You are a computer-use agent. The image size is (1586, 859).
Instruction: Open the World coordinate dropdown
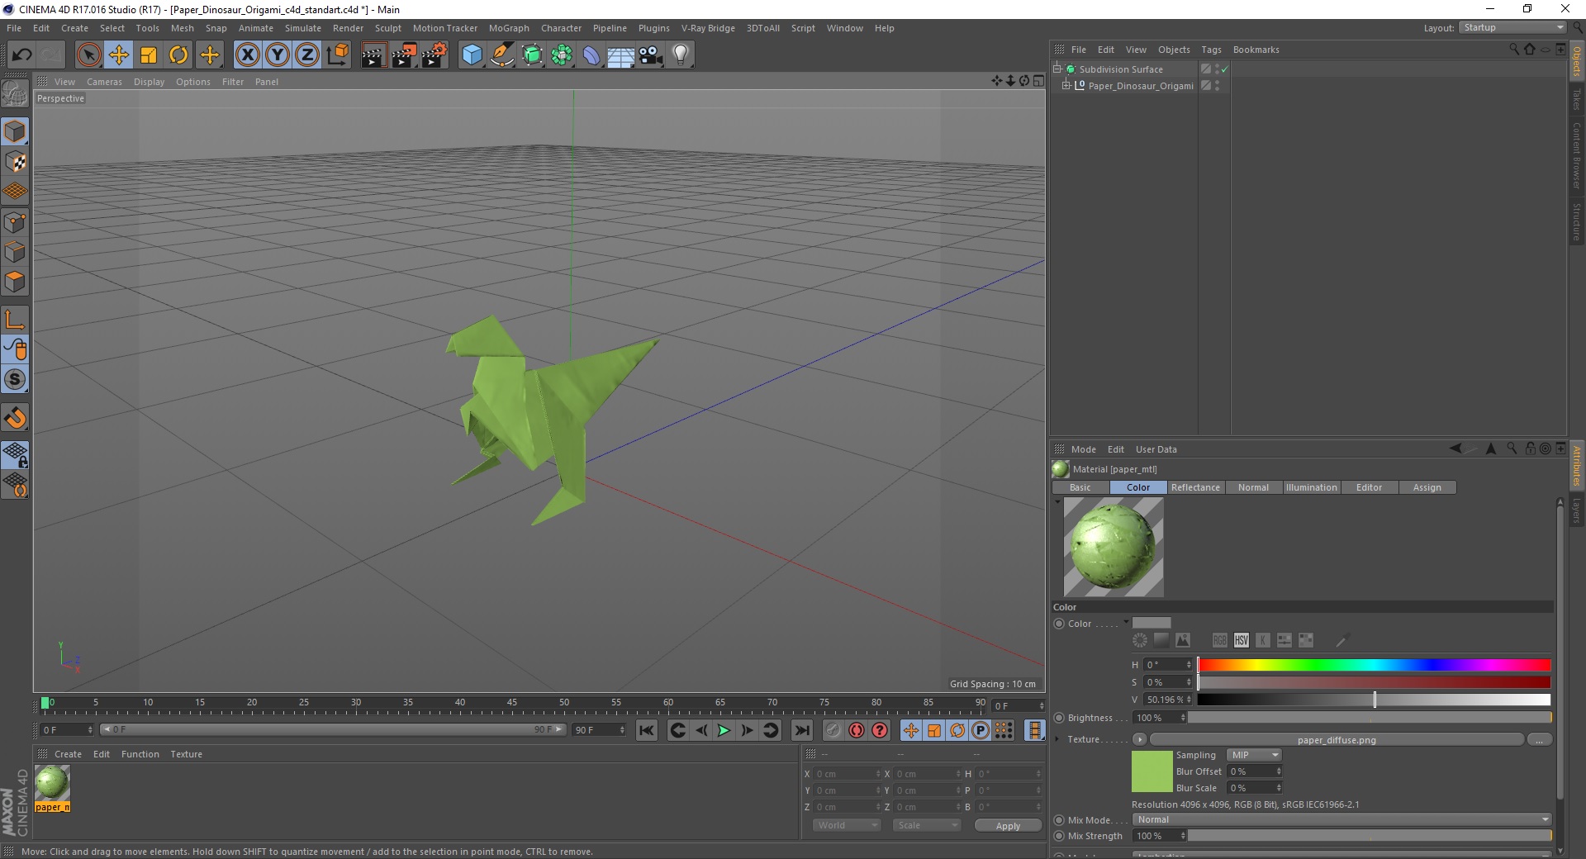[847, 825]
